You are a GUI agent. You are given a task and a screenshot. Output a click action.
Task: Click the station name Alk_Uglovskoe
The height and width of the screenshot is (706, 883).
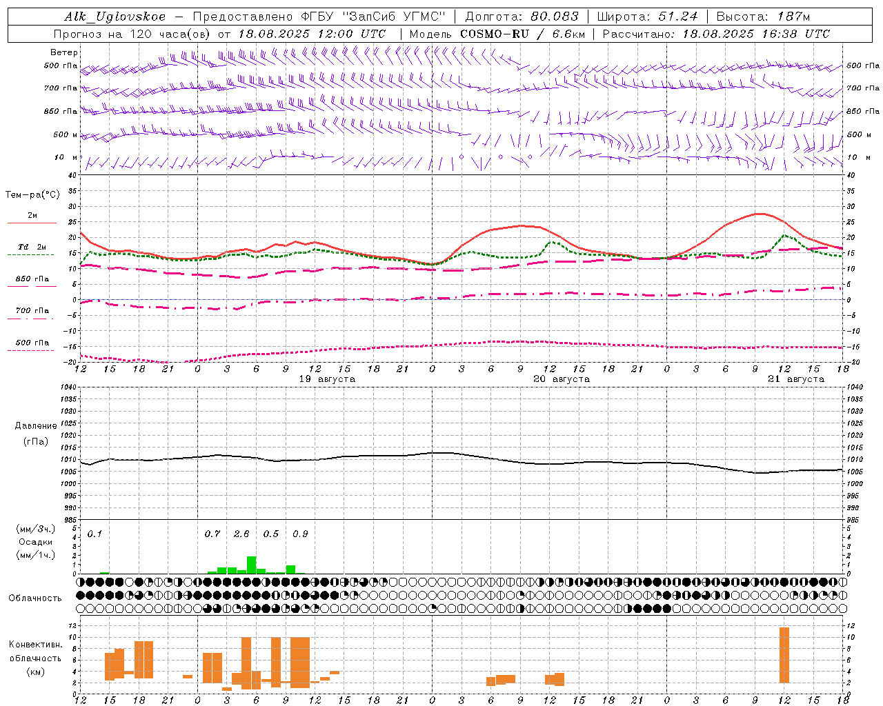coord(115,17)
